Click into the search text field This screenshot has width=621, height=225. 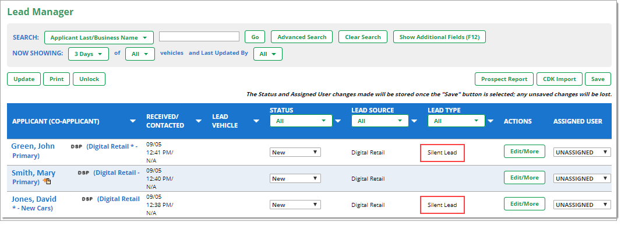[x=199, y=37]
